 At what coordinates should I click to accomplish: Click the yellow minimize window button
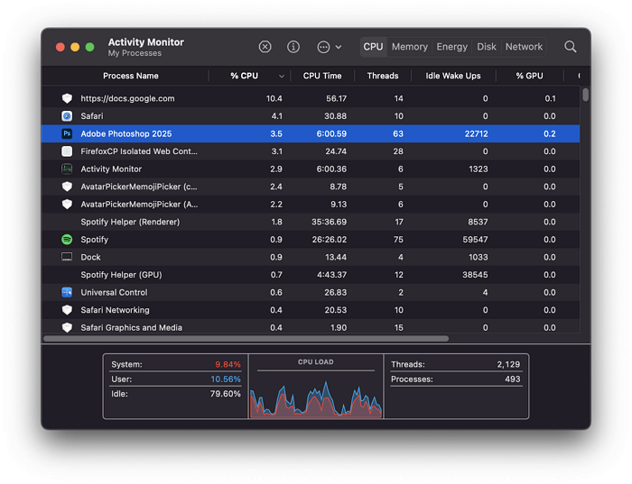[x=75, y=47]
